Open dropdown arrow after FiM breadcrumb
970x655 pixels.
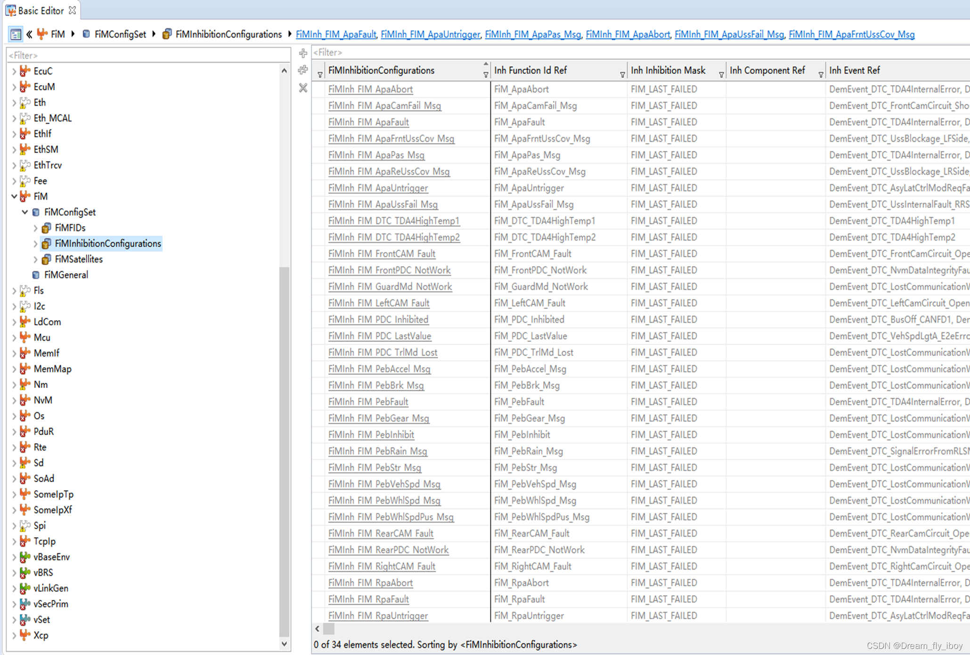coord(73,34)
